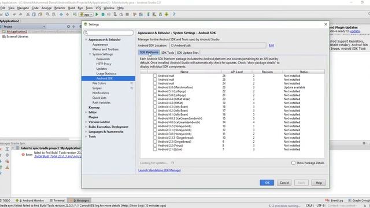Click the settings search input field
The image size is (370, 208).
[109, 32]
